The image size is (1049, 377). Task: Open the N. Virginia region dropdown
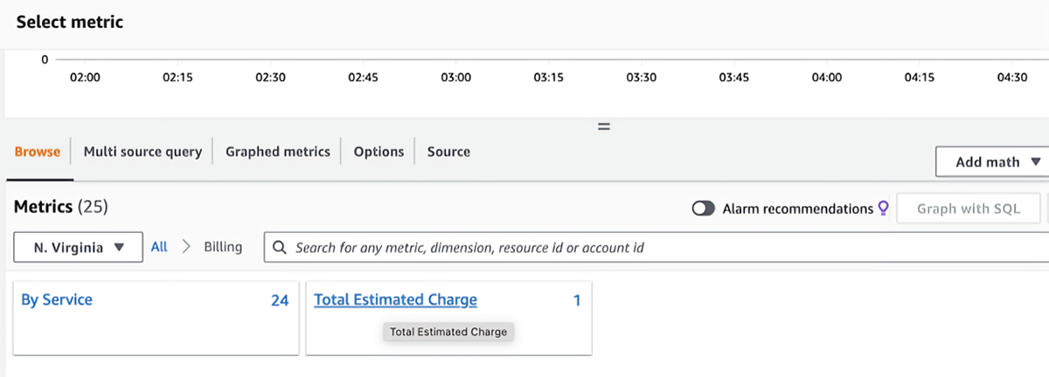79,248
